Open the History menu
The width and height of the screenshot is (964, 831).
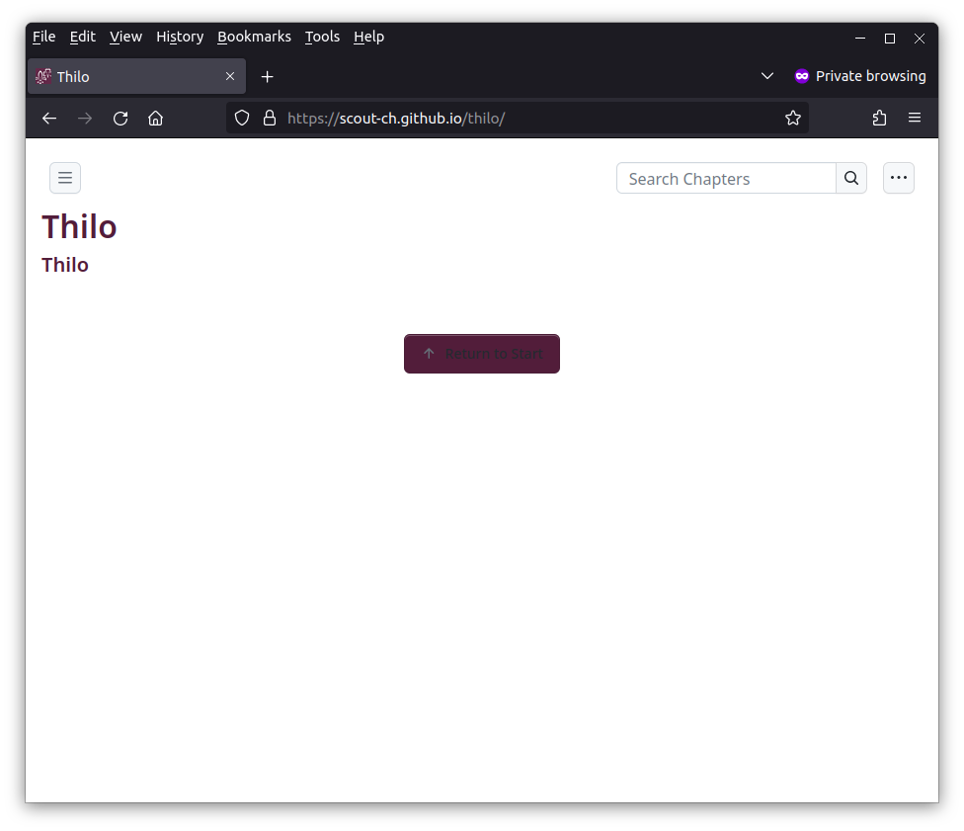click(180, 37)
